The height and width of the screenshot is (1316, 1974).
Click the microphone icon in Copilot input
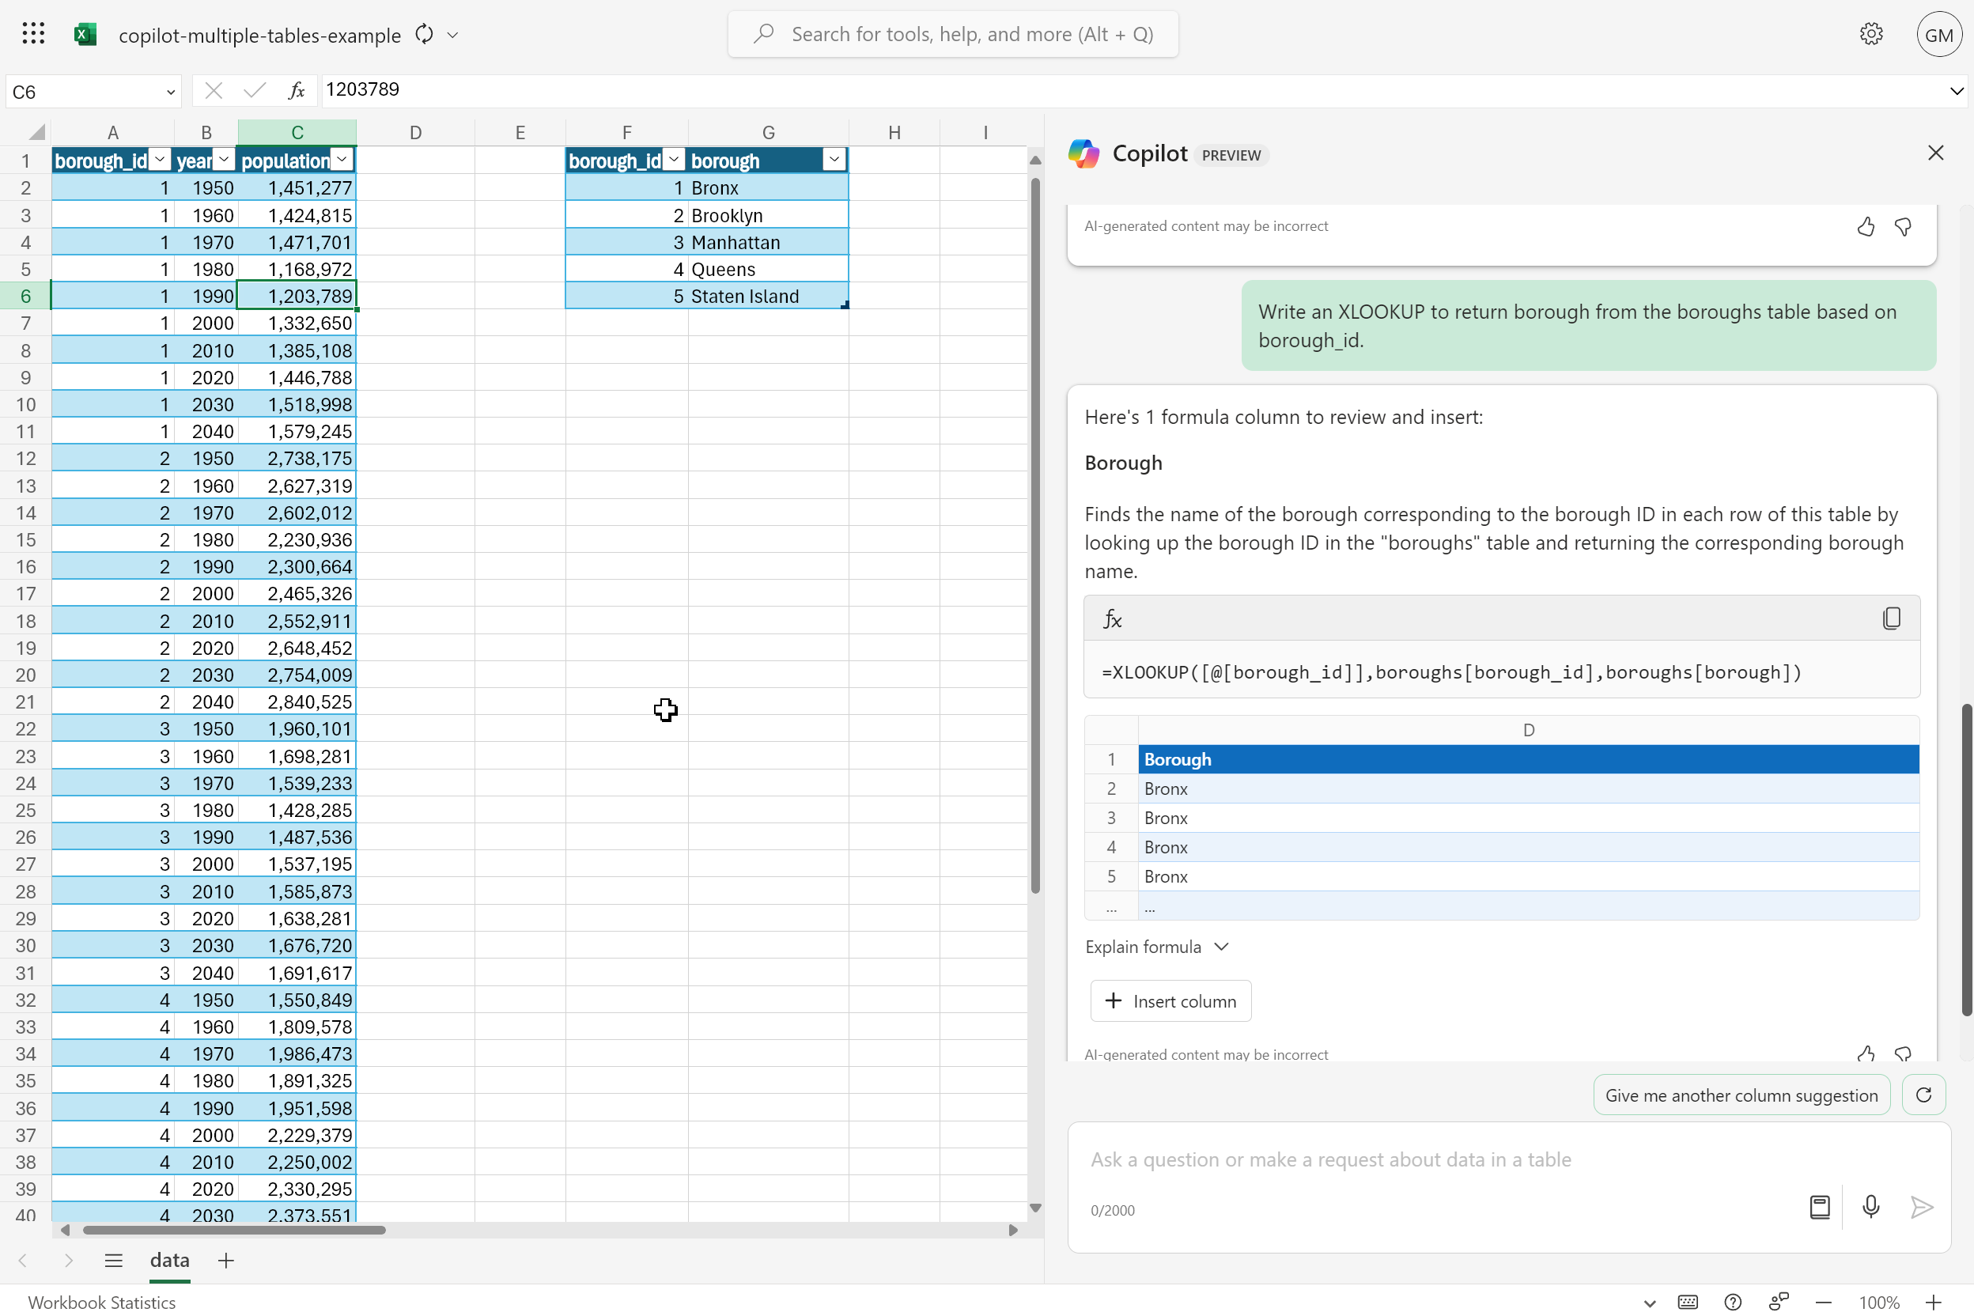[1870, 1207]
